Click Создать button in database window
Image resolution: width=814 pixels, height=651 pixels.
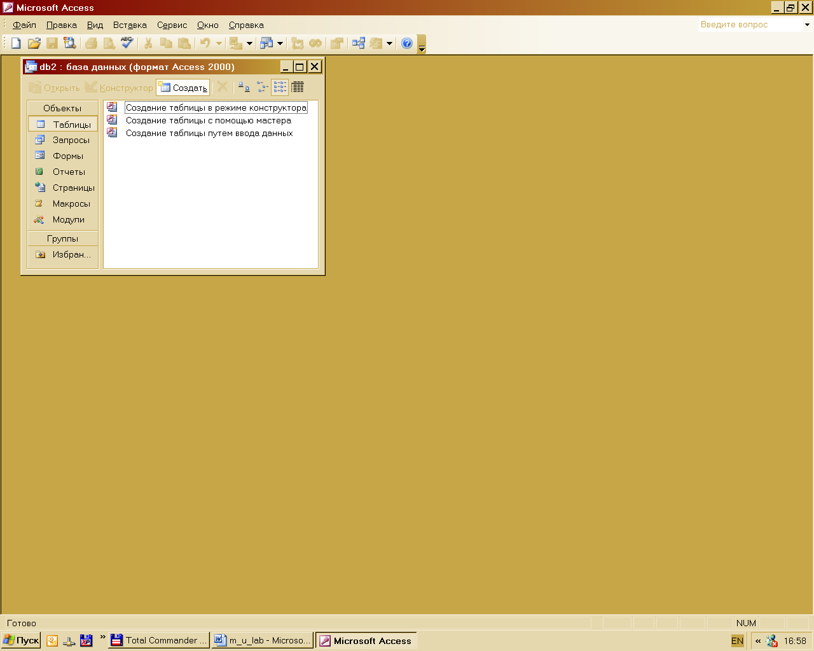[183, 88]
